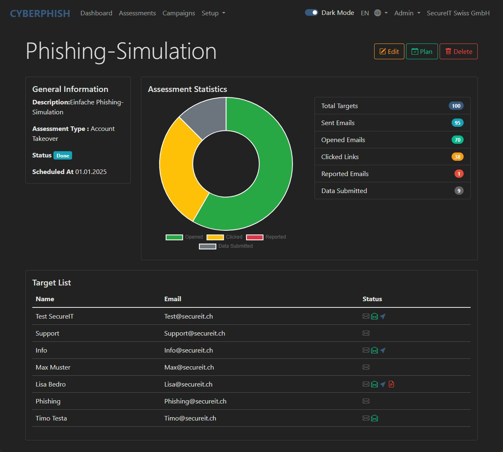Go to the Dashboard menu item
The image size is (503, 452).
click(96, 13)
